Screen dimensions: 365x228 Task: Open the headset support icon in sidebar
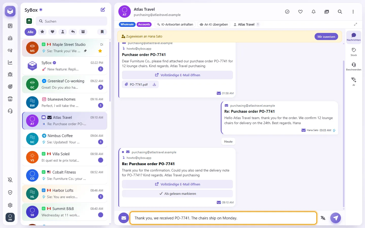(10, 111)
